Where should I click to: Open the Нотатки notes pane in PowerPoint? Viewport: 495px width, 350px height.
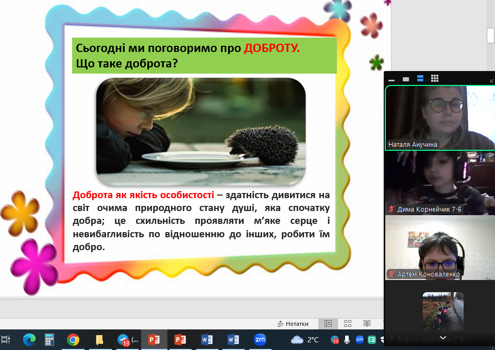(x=293, y=324)
